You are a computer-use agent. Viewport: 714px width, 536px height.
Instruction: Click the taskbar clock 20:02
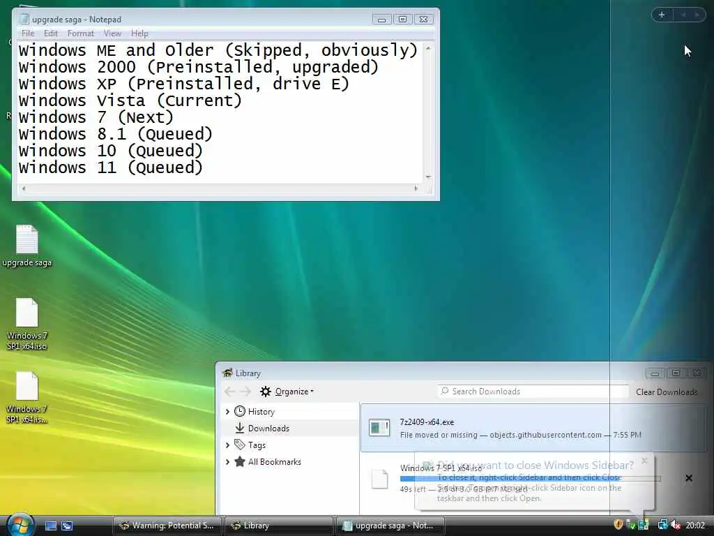(x=695, y=526)
